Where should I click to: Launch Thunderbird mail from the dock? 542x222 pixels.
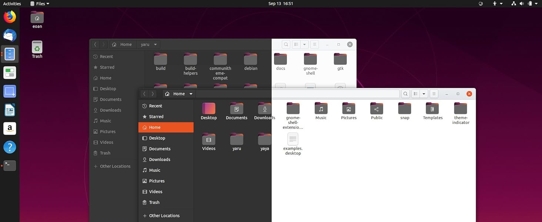(10, 36)
